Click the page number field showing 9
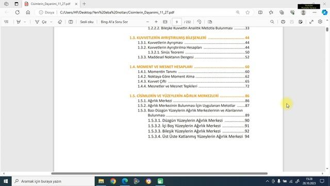The height and width of the screenshot is (186, 330). point(177,22)
